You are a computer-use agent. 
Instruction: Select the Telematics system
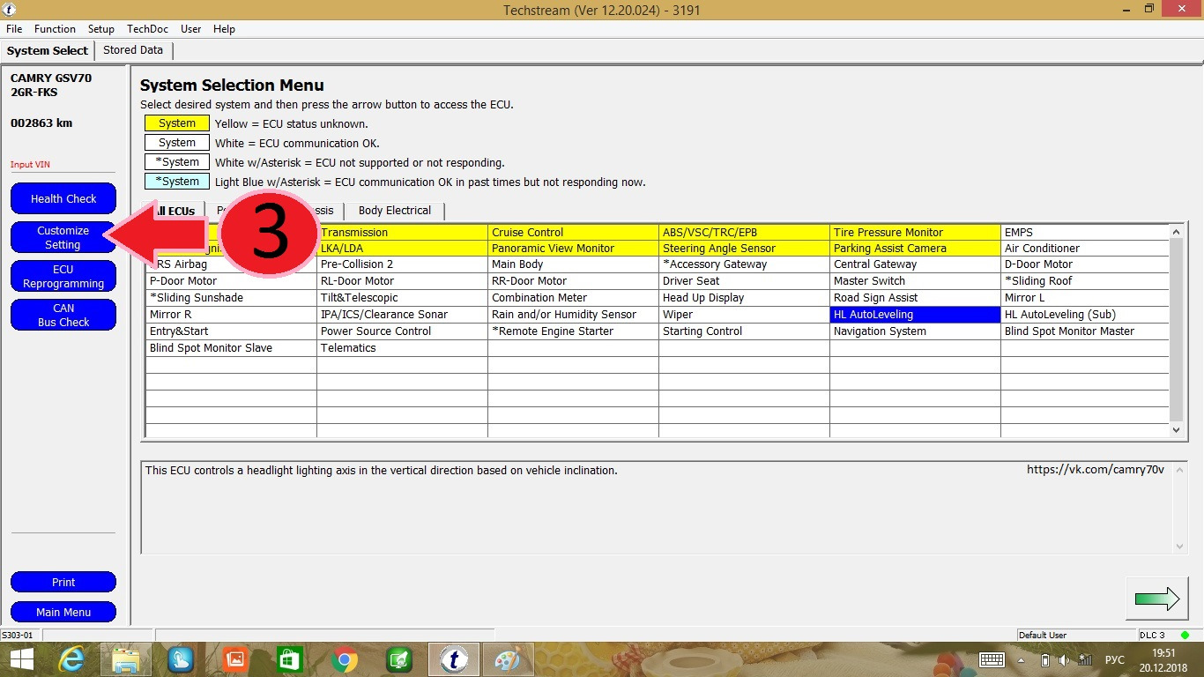tap(402, 348)
